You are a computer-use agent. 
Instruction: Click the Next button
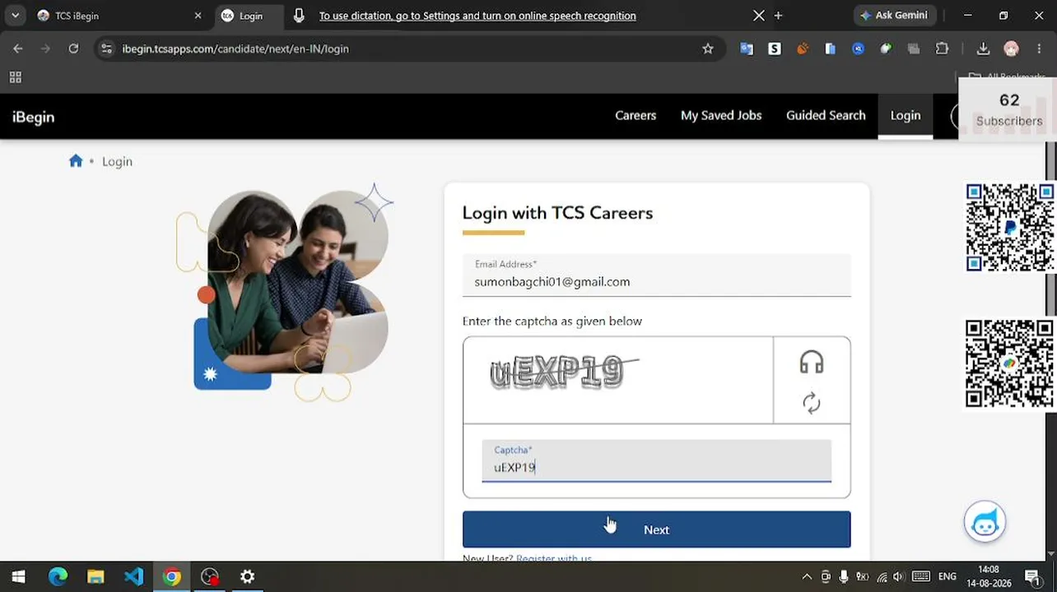click(x=656, y=530)
